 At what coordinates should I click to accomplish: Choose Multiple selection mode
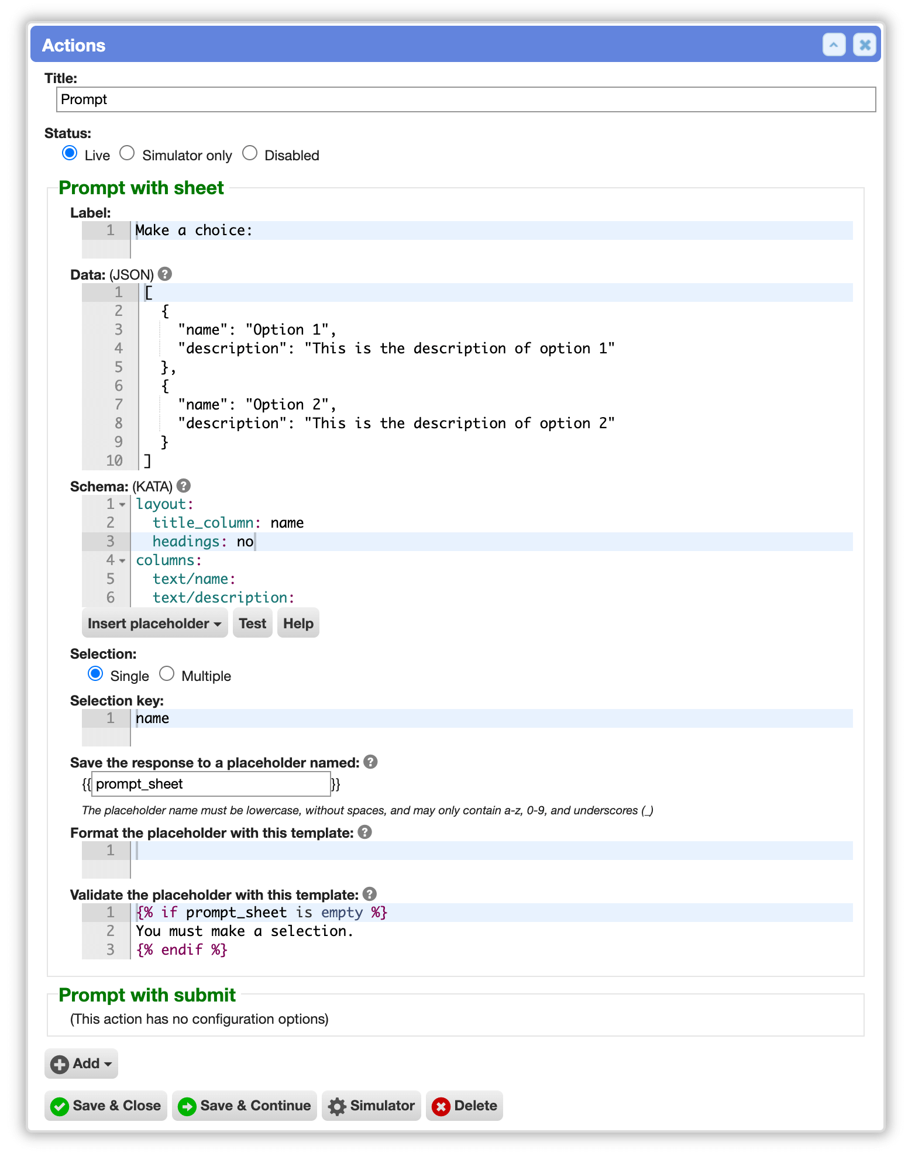[x=167, y=674]
